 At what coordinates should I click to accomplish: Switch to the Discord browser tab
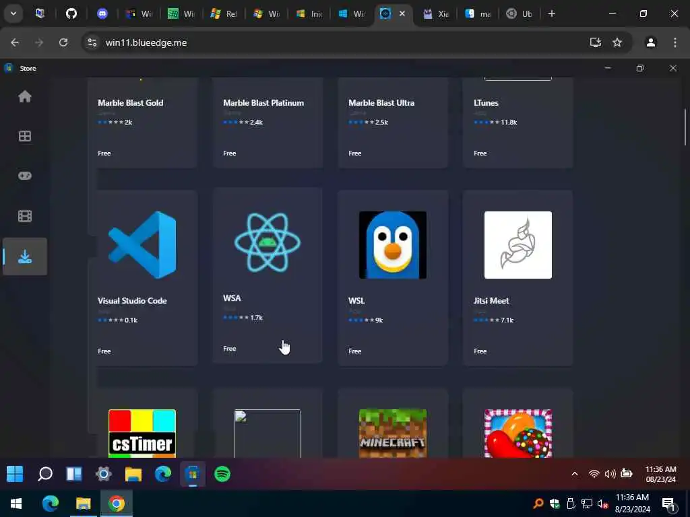tap(102, 13)
